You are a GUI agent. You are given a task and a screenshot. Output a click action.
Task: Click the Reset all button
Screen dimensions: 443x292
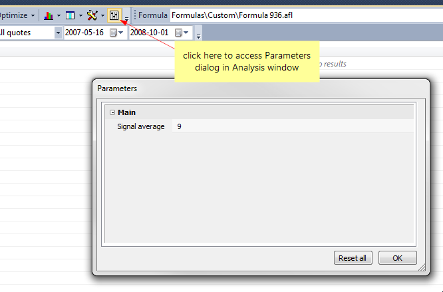pyautogui.click(x=353, y=258)
